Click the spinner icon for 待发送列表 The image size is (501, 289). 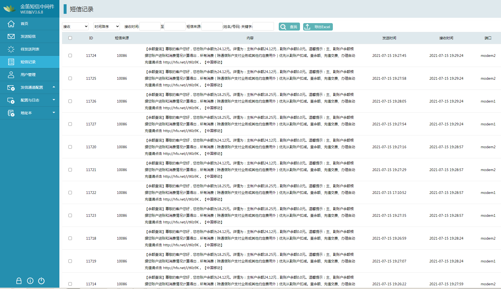(11, 49)
